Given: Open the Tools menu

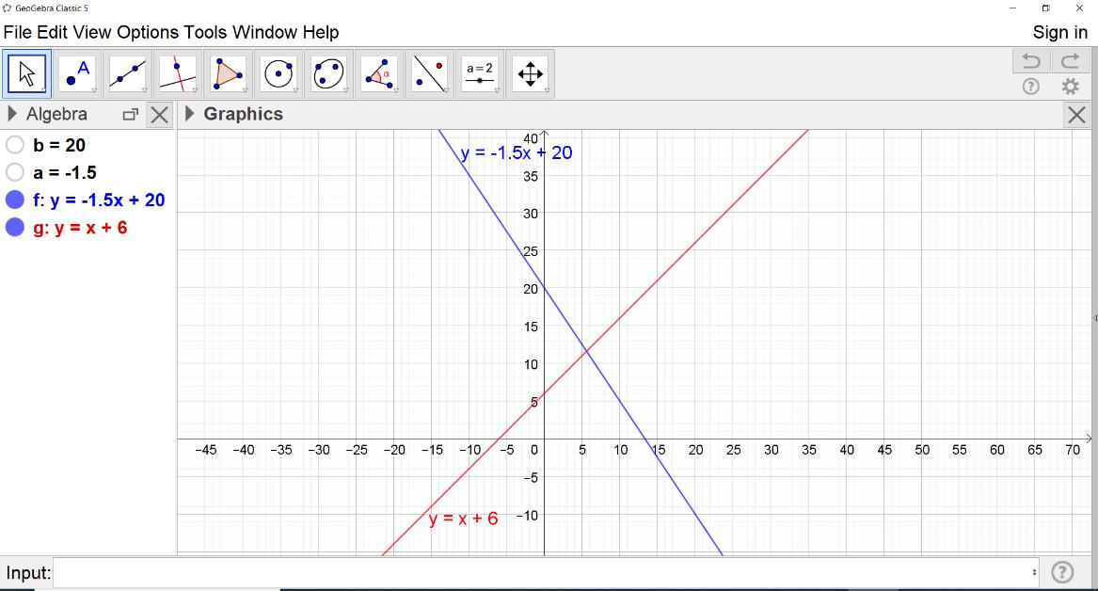Looking at the screenshot, I should pyautogui.click(x=205, y=32).
